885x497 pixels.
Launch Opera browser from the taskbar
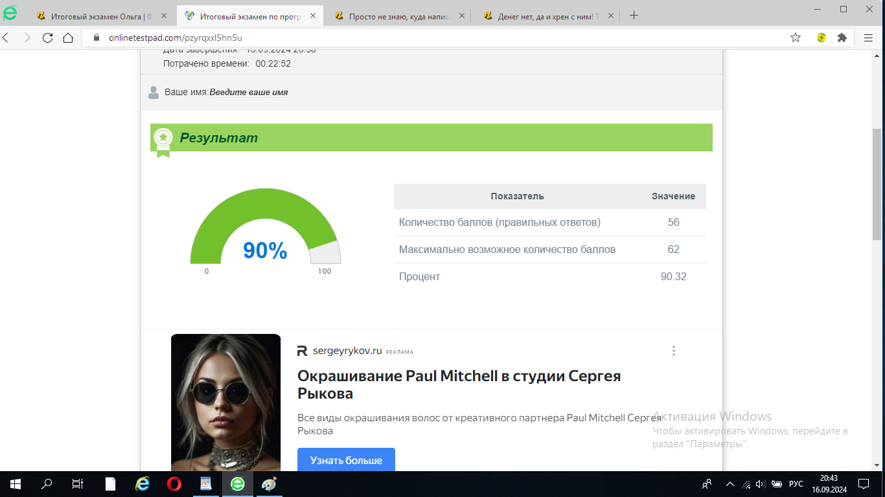tap(174, 484)
